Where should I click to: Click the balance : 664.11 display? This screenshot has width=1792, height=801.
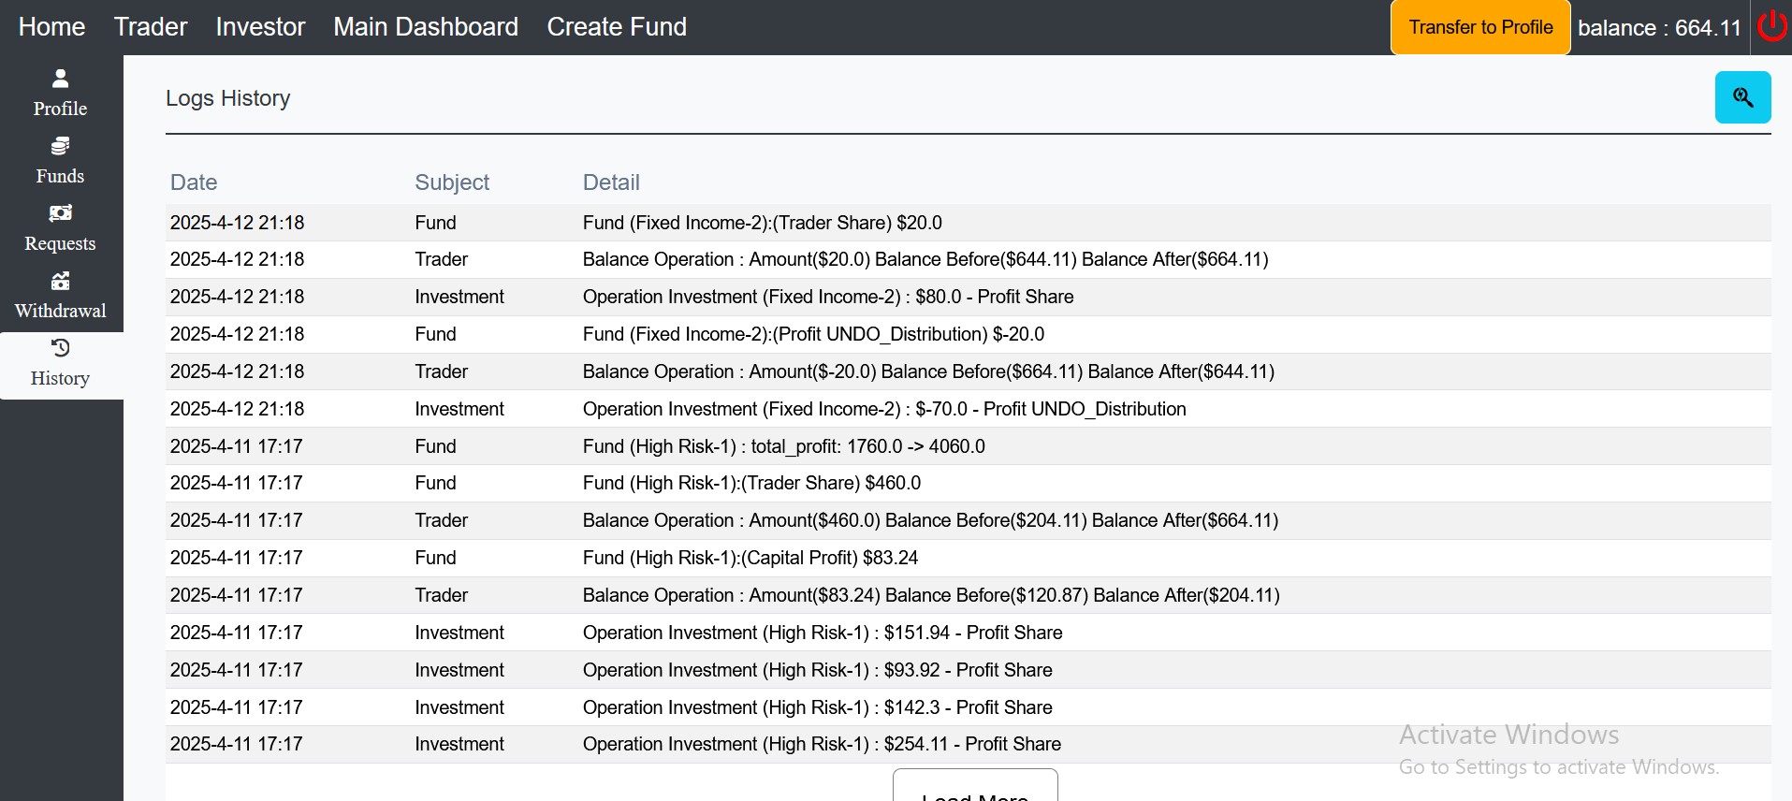[1659, 28]
